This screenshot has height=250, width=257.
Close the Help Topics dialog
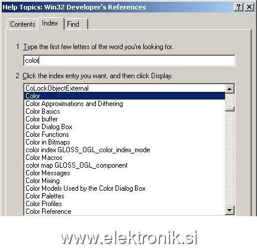point(249,7)
